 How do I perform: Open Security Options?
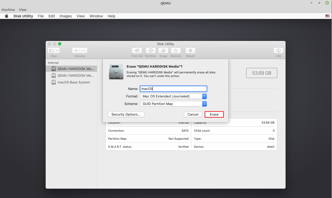126,114
